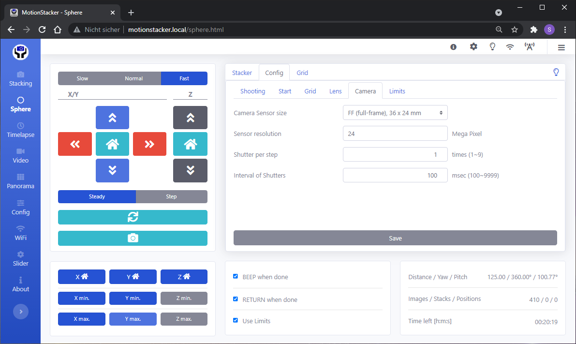Image resolution: width=576 pixels, height=344 pixels.
Task: Disable the Use Limits checkbox
Action: 236,320
